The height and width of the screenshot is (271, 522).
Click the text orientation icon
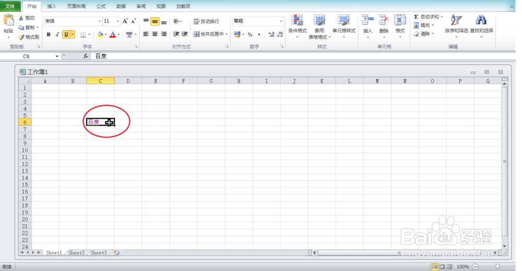pyautogui.click(x=176, y=21)
